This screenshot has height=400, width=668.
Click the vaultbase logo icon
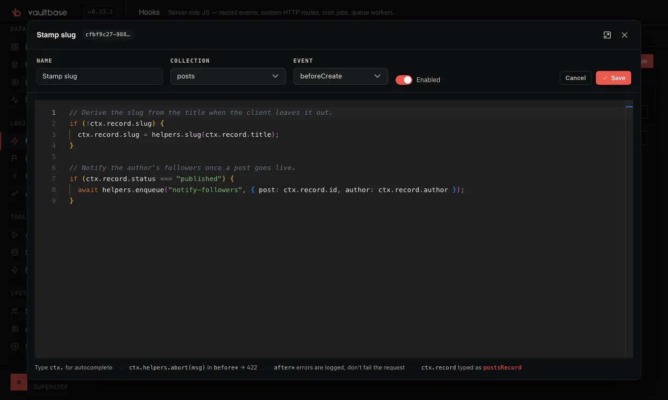16,12
